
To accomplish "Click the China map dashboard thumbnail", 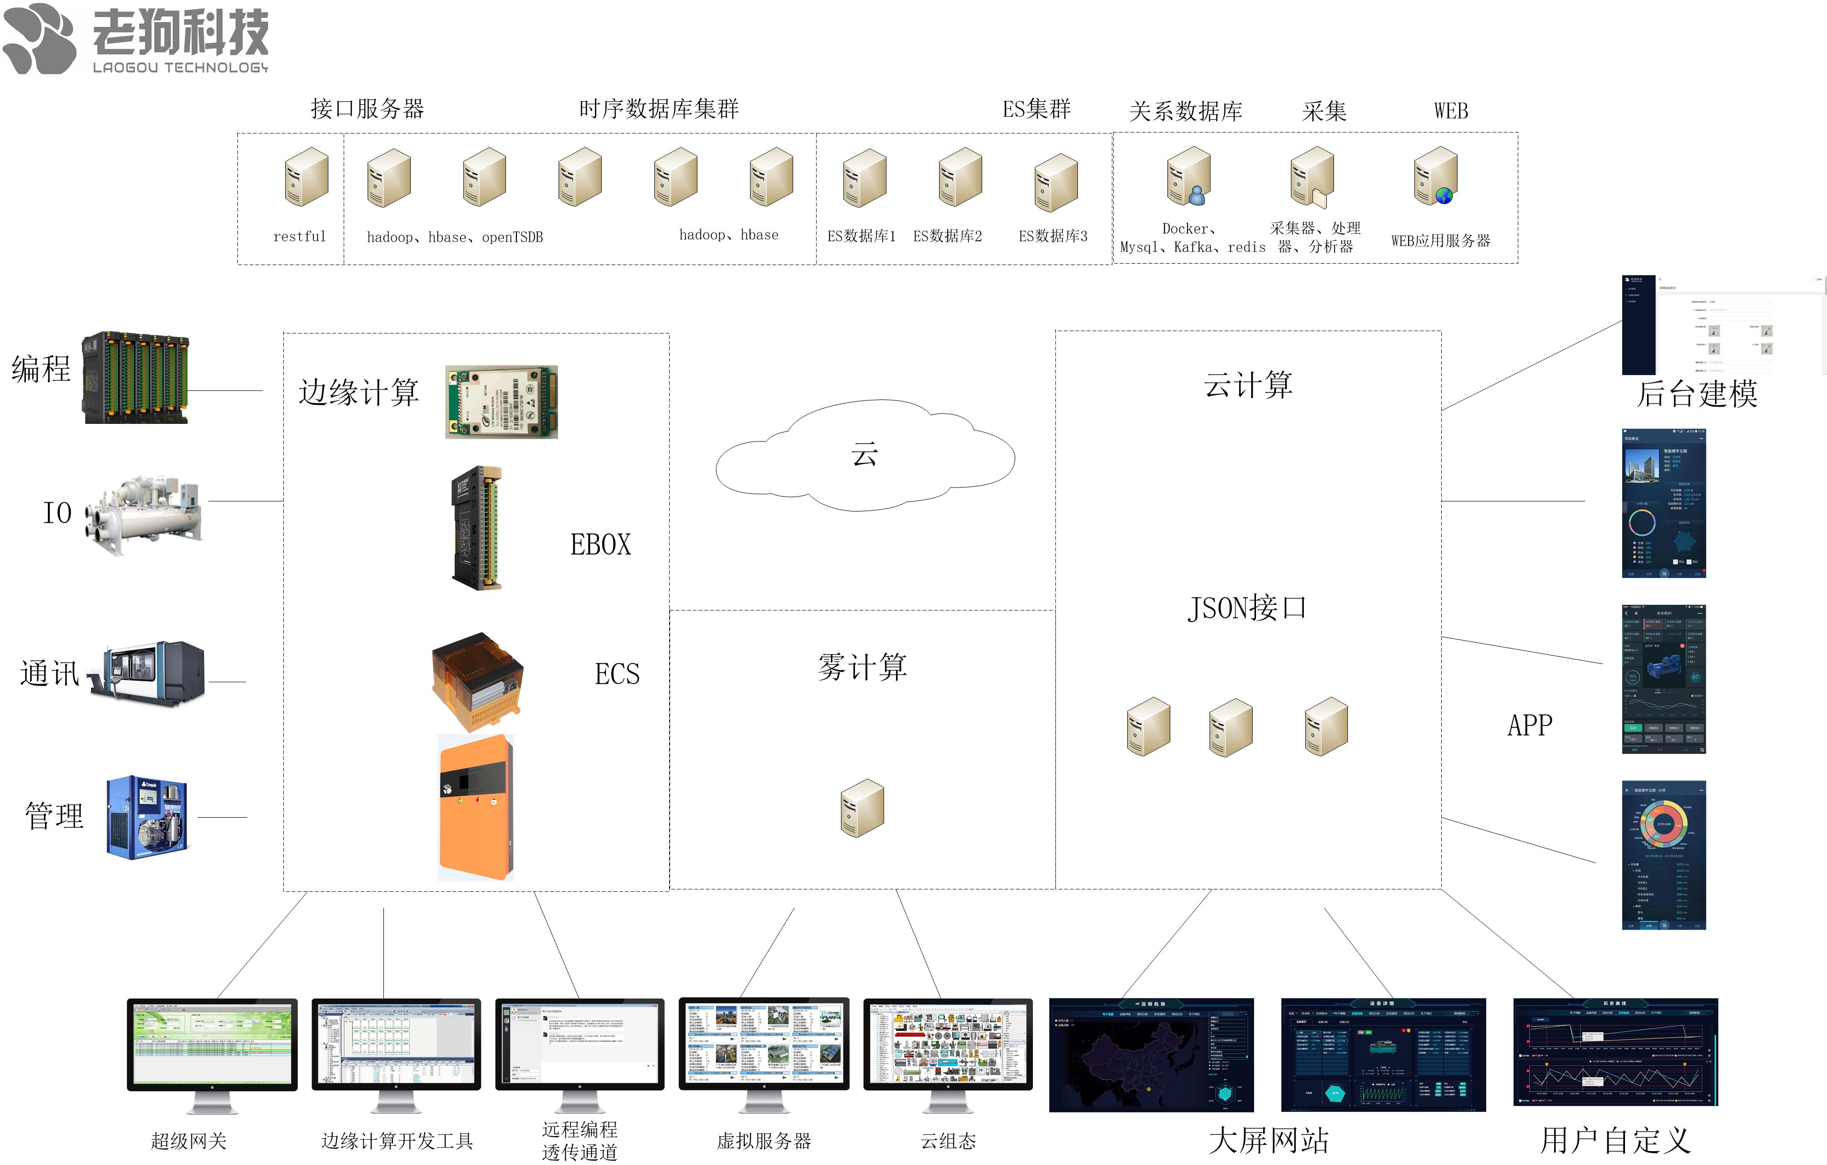I will (1151, 1055).
